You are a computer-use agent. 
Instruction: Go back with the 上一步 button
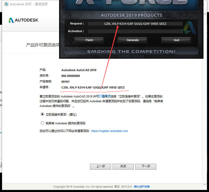pyautogui.click(x=101, y=167)
